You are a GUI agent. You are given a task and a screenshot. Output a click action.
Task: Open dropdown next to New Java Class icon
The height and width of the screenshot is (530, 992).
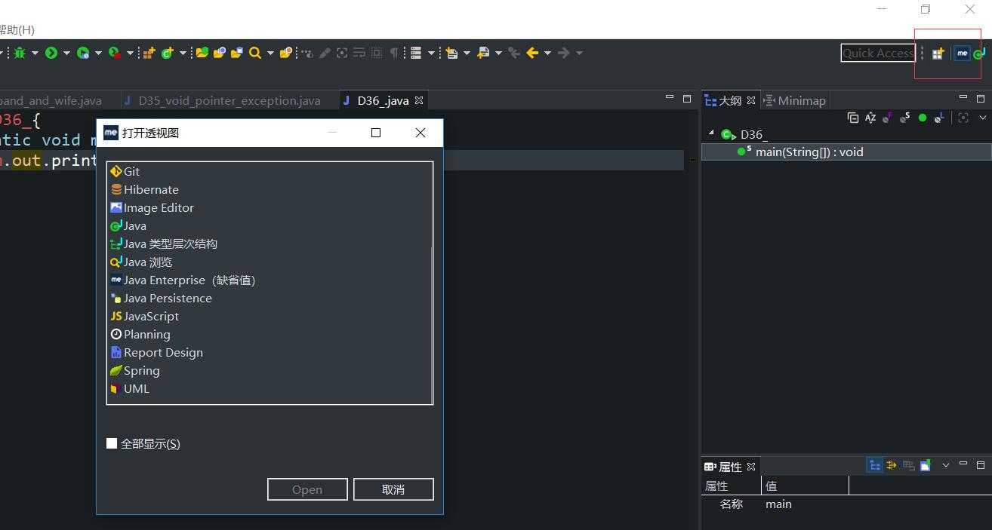tap(183, 53)
